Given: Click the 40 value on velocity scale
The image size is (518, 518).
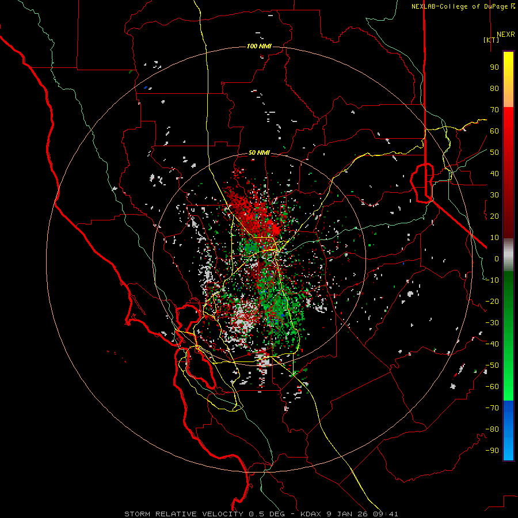Looking at the screenshot, I should pyautogui.click(x=494, y=173).
